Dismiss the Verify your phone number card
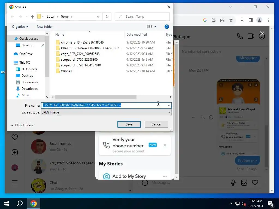Screen dimensions: 279x209 click(165, 145)
